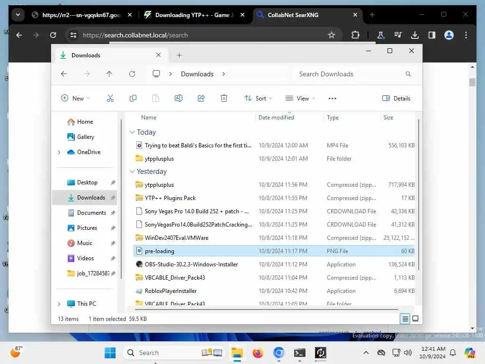Click the Delete trash can icon
This screenshot has height=364, width=485.
tap(224, 99)
